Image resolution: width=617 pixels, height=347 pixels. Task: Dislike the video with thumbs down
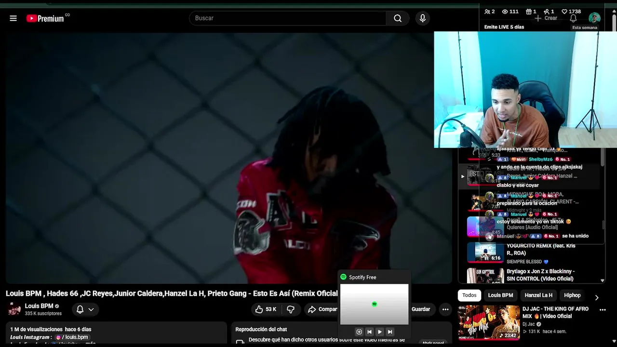[x=291, y=309]
